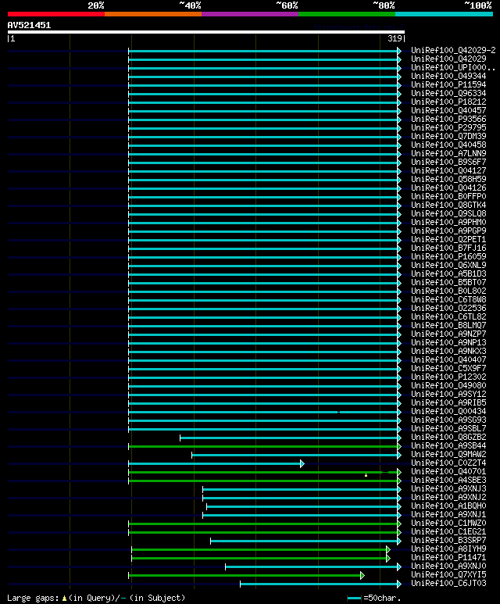Select the UniRef100_A9NZP7 label

(448, 334)
